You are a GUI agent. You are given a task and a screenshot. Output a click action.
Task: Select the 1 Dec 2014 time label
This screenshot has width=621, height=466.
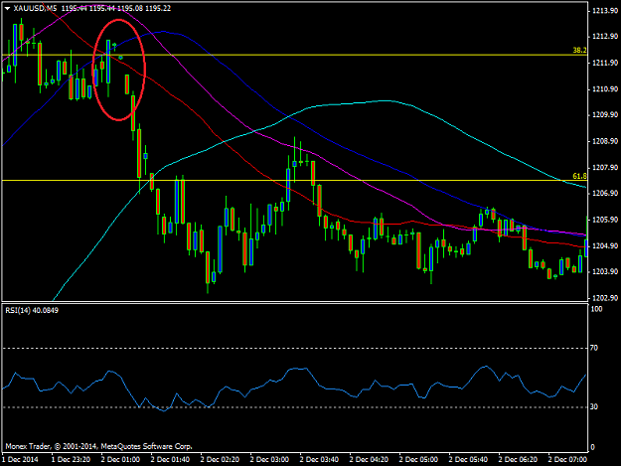click(21, 460)
